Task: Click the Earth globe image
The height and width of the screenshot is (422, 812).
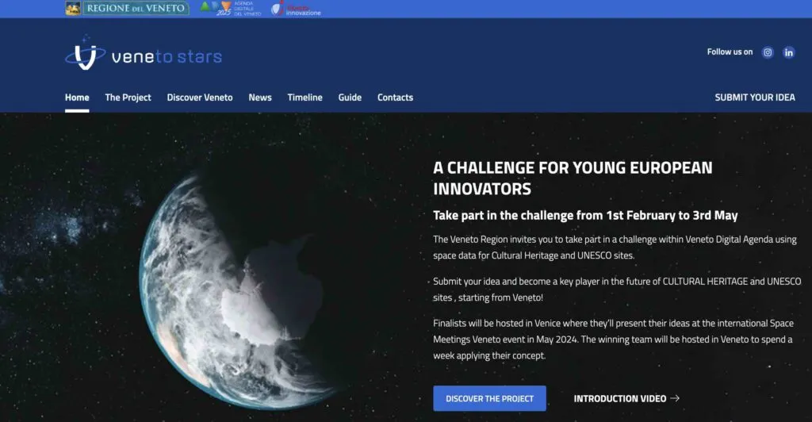Action: tap(238, 293)
